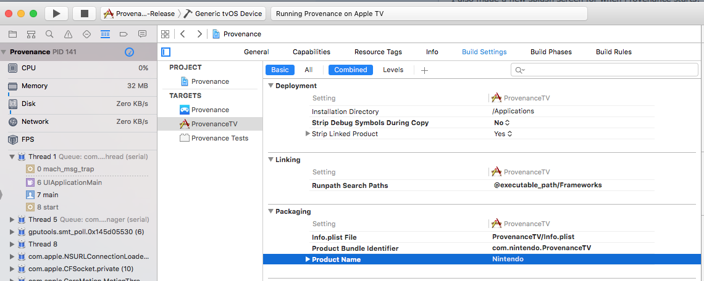Switch to Levels view of settings

point(393,70)
